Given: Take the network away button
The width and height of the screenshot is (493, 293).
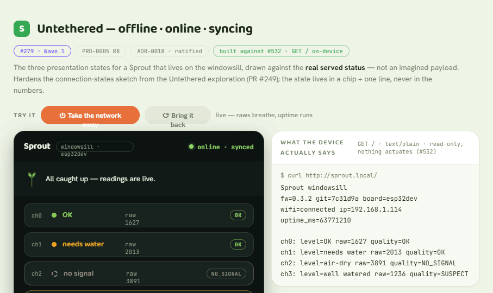Looking at the screenshot, I should (x=90, y=115).
